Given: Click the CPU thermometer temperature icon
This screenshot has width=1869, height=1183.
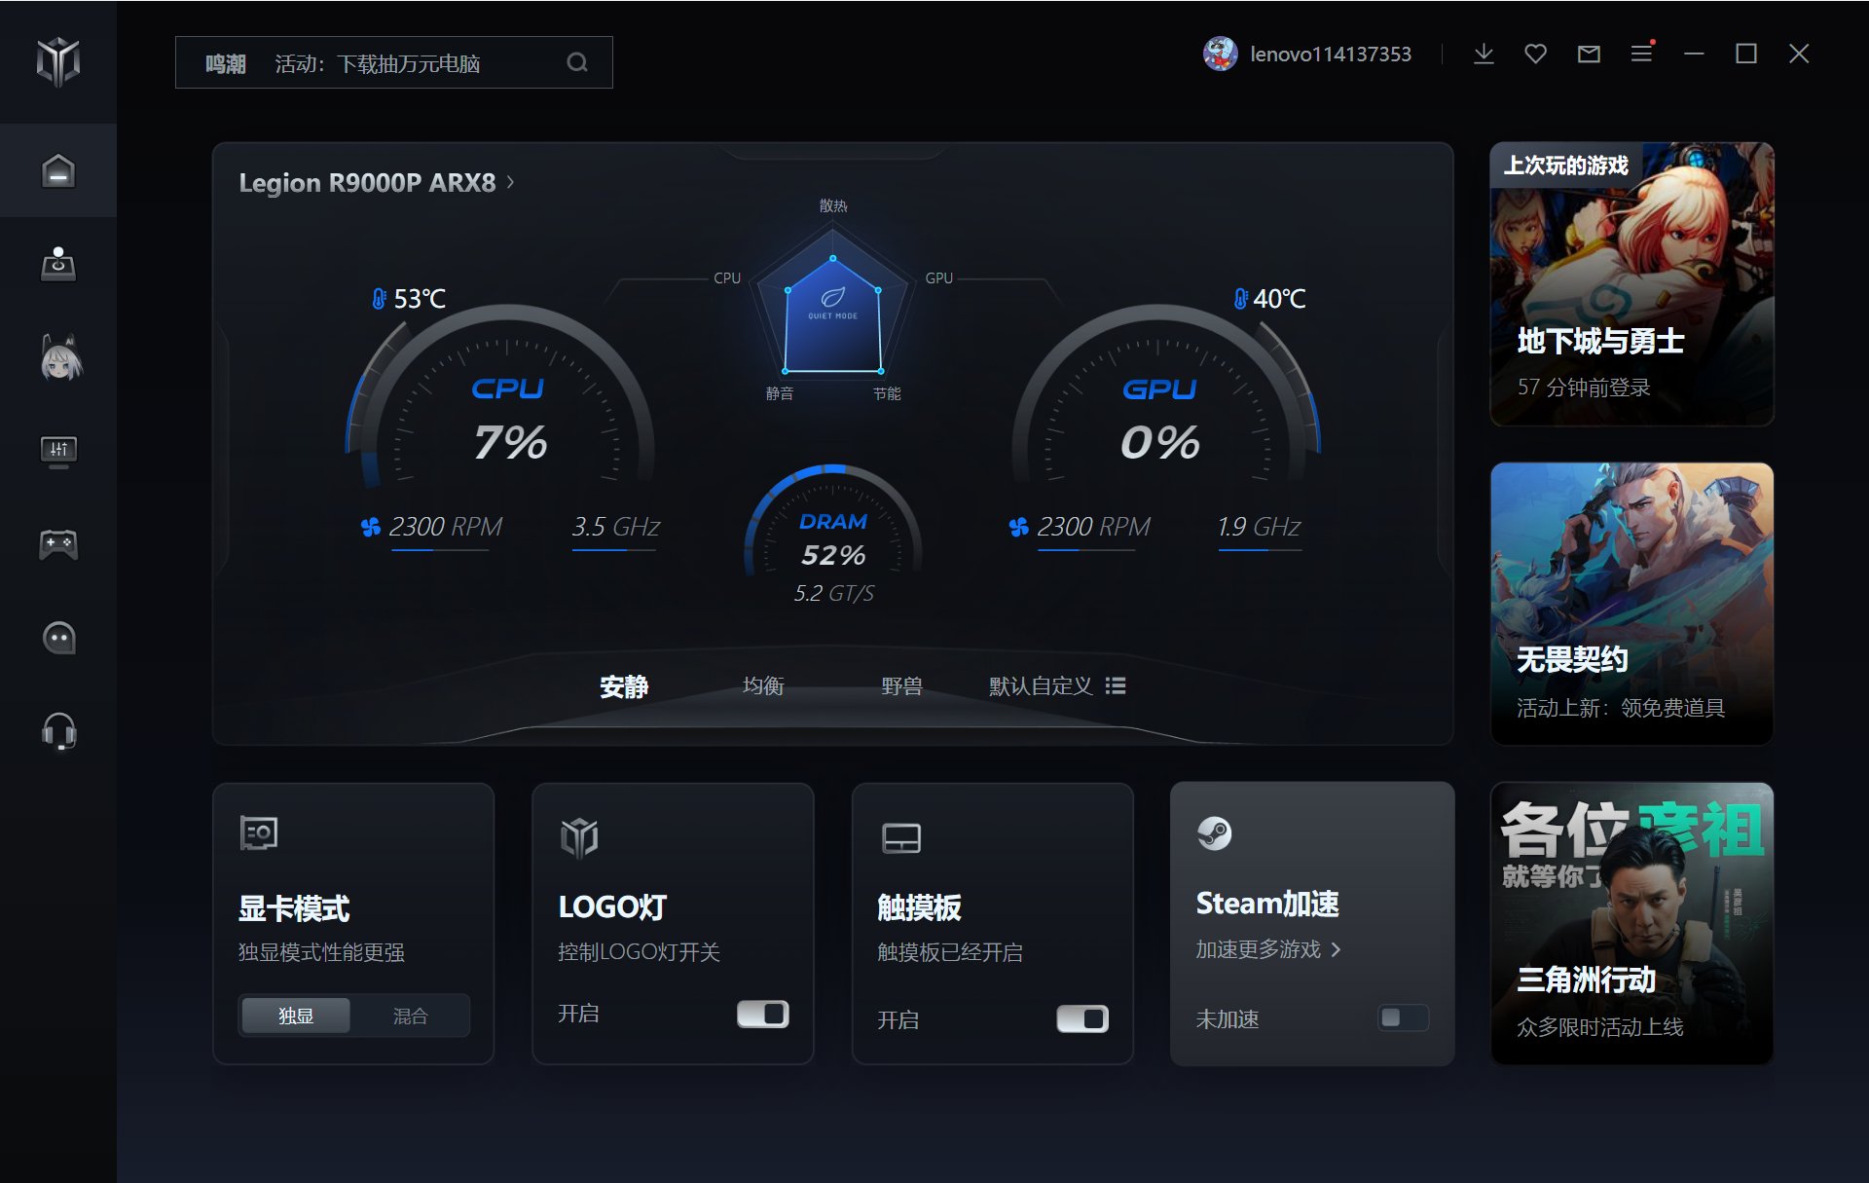Looking at the screenshot, I should [379, 298].
